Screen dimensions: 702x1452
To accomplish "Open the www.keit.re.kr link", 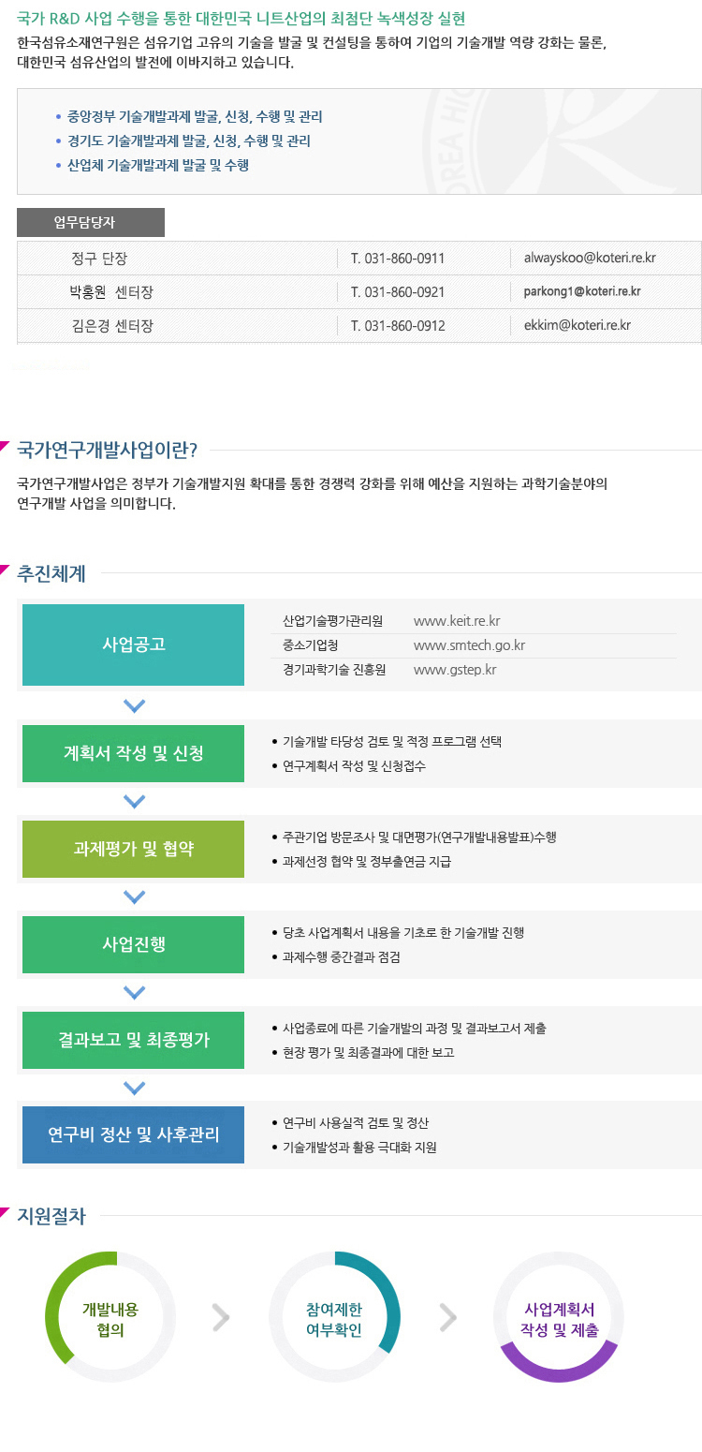I will coord(457,621).
